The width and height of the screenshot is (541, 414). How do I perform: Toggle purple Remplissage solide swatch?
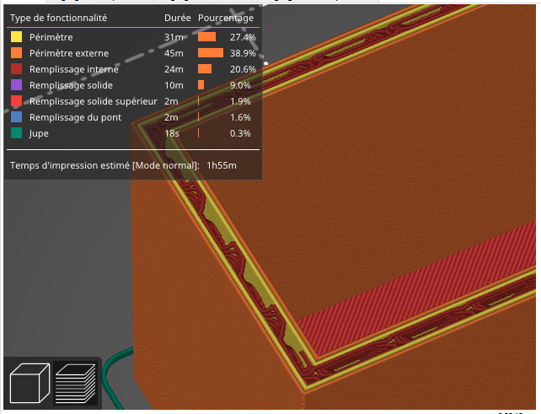[16, 85]
